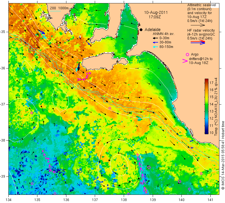Click the cyan 200 1000m isobath legend line
Screen dimensions: 225x203
click(55, 11)
